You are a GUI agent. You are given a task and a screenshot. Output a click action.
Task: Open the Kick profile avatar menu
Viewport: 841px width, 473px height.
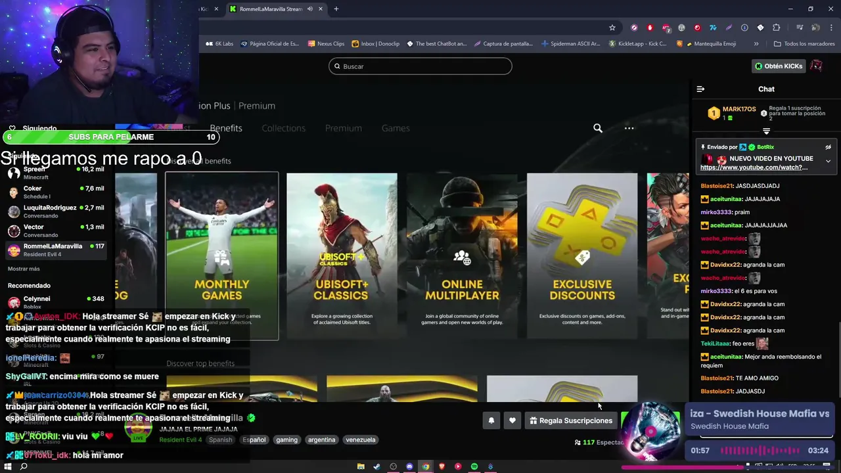tap(816, 66)
